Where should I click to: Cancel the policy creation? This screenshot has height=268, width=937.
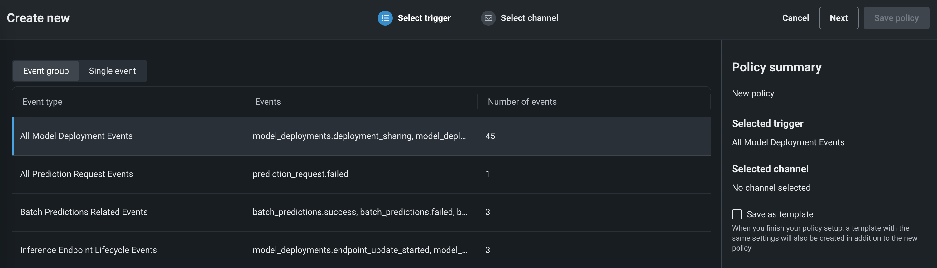(795, 18)
